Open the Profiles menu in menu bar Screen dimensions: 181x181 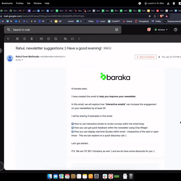pos(20,3)
